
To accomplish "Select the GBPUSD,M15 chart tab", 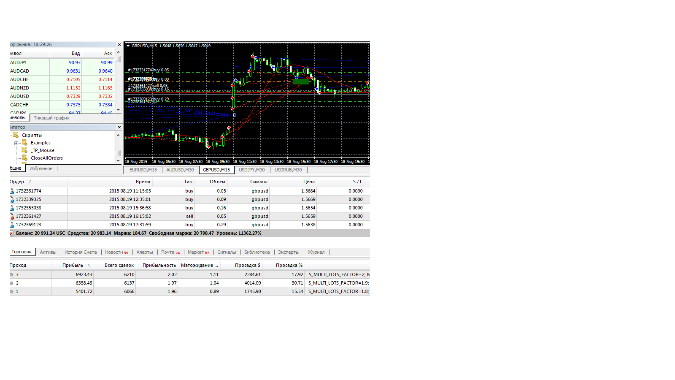I will (x=216, y=170).
